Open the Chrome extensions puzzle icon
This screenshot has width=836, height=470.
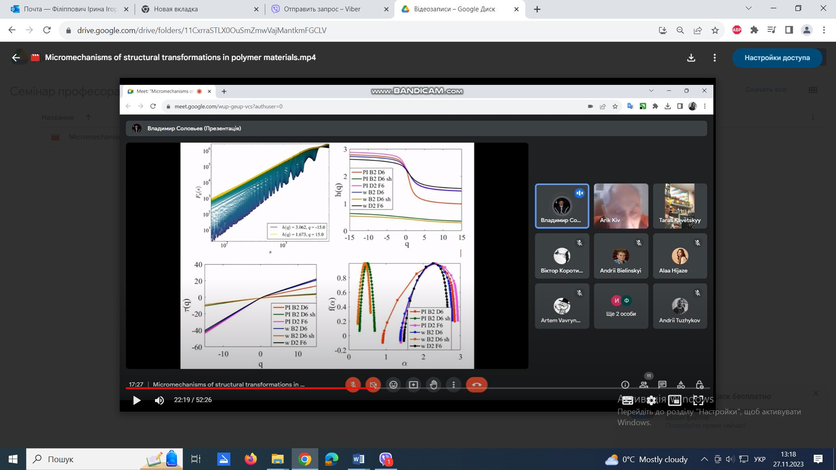754,30
